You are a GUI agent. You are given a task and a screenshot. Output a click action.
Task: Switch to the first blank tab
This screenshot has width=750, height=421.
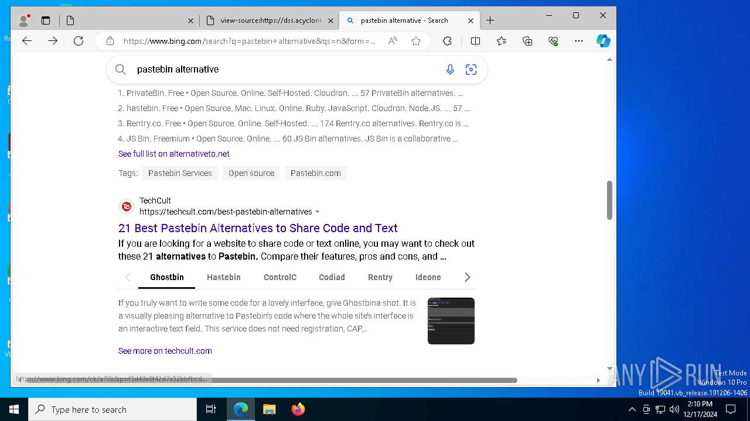click(x=129, y=20)
